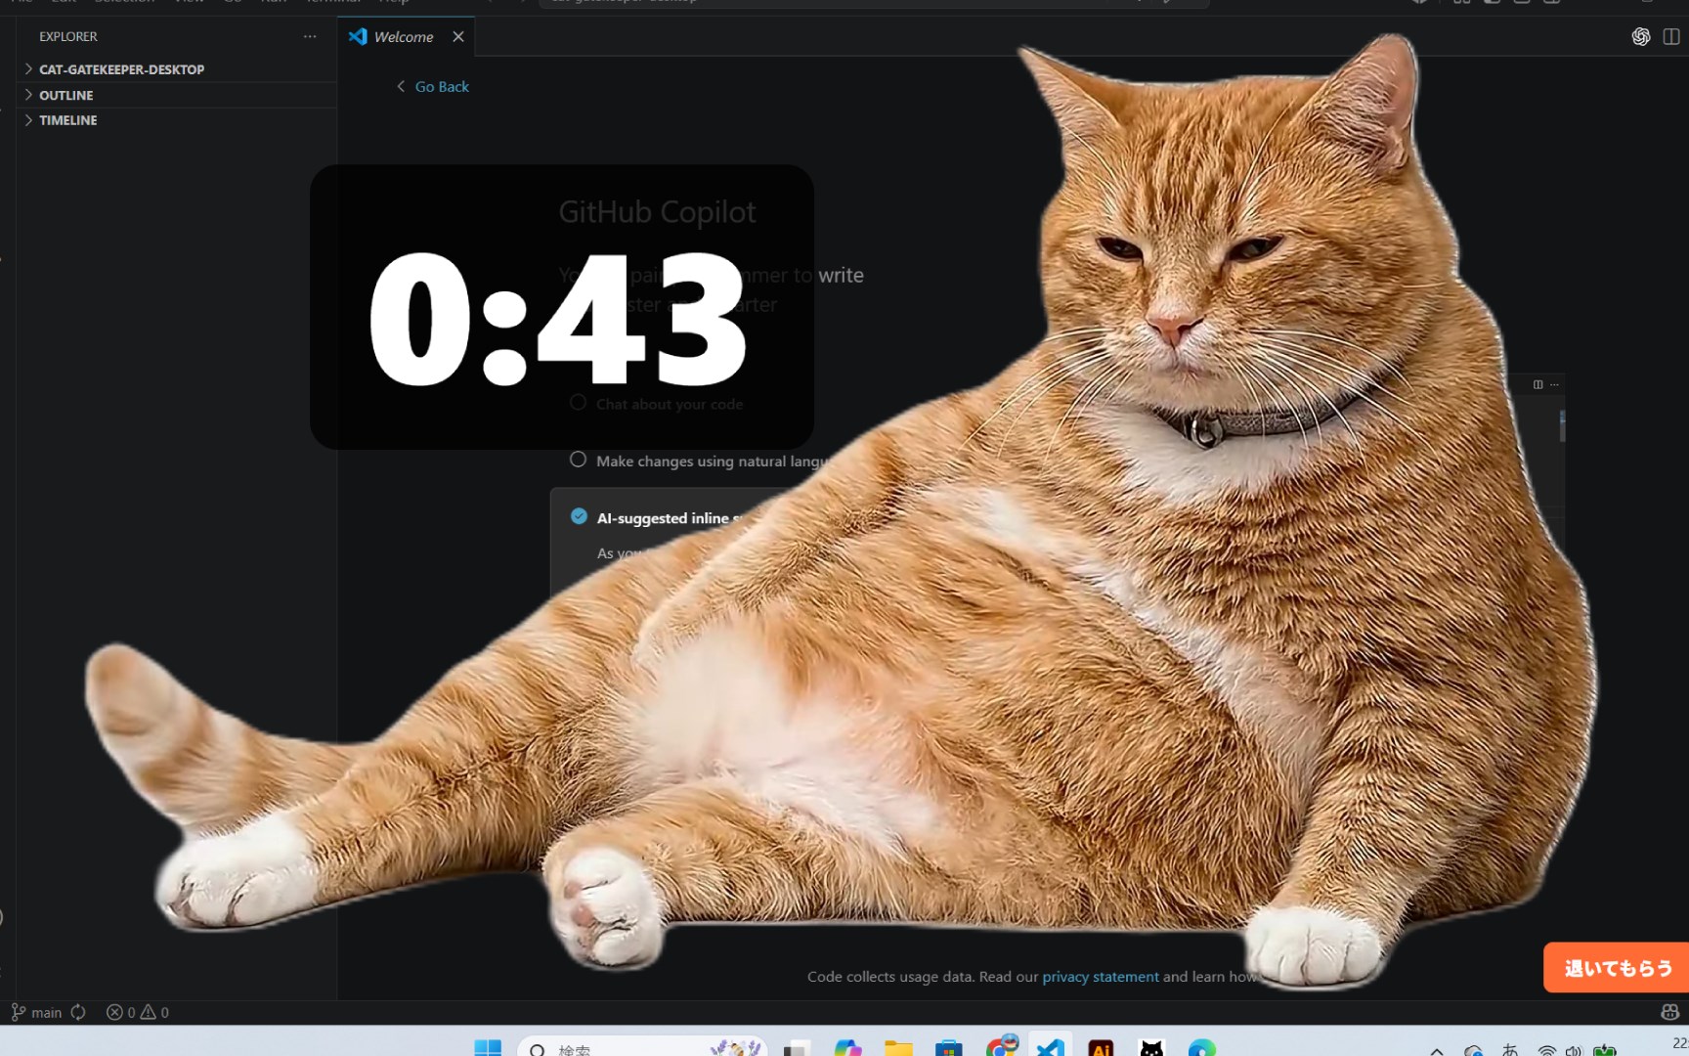Click the OpenAI icon in the editor title bar

point(1641,36)
